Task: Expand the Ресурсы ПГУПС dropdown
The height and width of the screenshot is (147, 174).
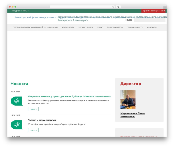Action: pyautogui.click(x=20, y=11)
